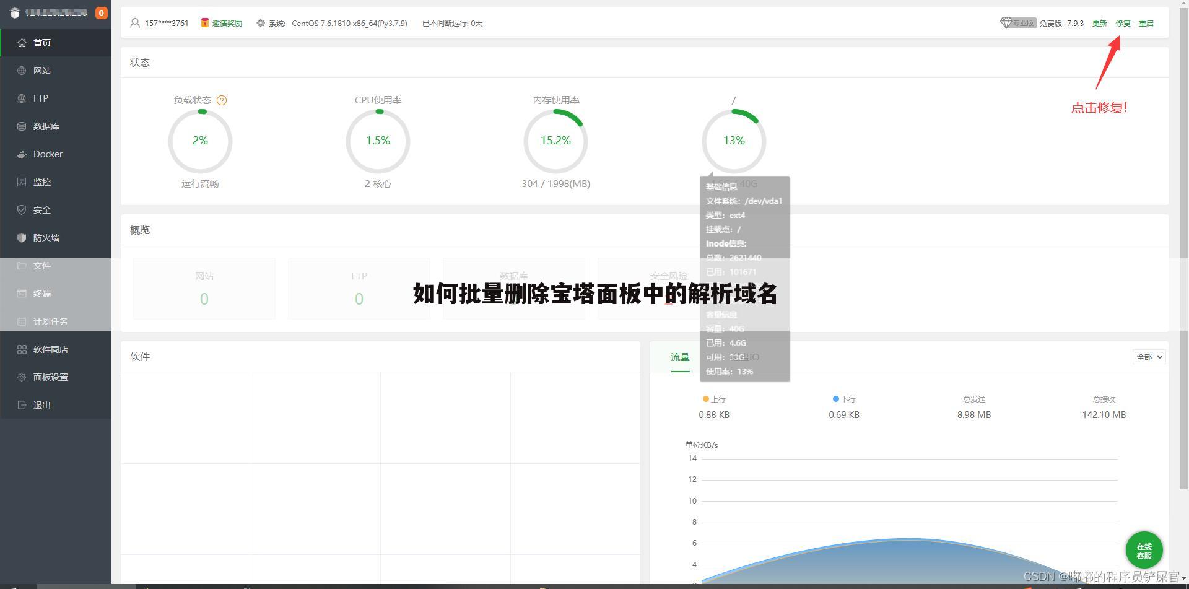Click the 退出 logout icon
Image resolution: width=1189 pixels, height=589 pixels.
(22, 405)
